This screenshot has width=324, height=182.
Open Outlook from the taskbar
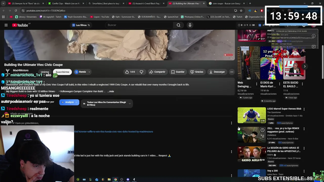pyautogui.click(x=97, y=179)
